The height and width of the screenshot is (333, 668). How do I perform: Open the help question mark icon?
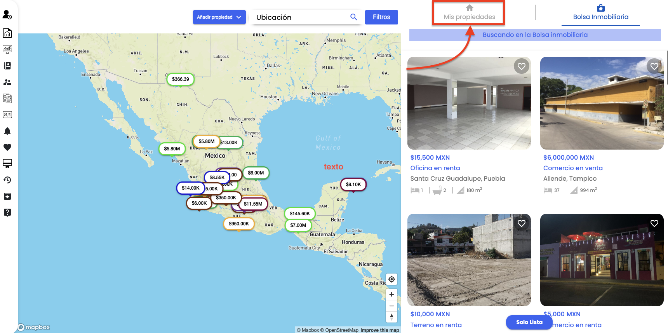[x=7, y=213]
